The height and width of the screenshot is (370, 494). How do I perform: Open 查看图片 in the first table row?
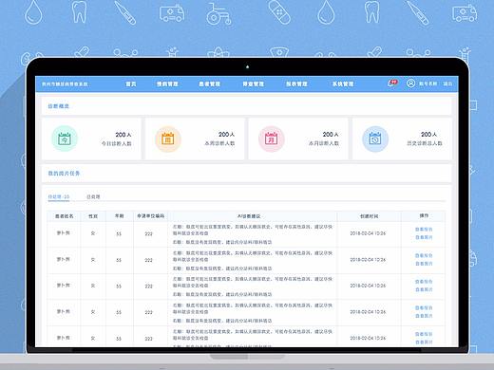point(424,237)
